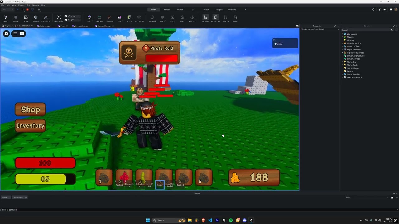Open Visual Studio Code from the taskbar
This screenshot has height=224, width=399.
(210, 220)
